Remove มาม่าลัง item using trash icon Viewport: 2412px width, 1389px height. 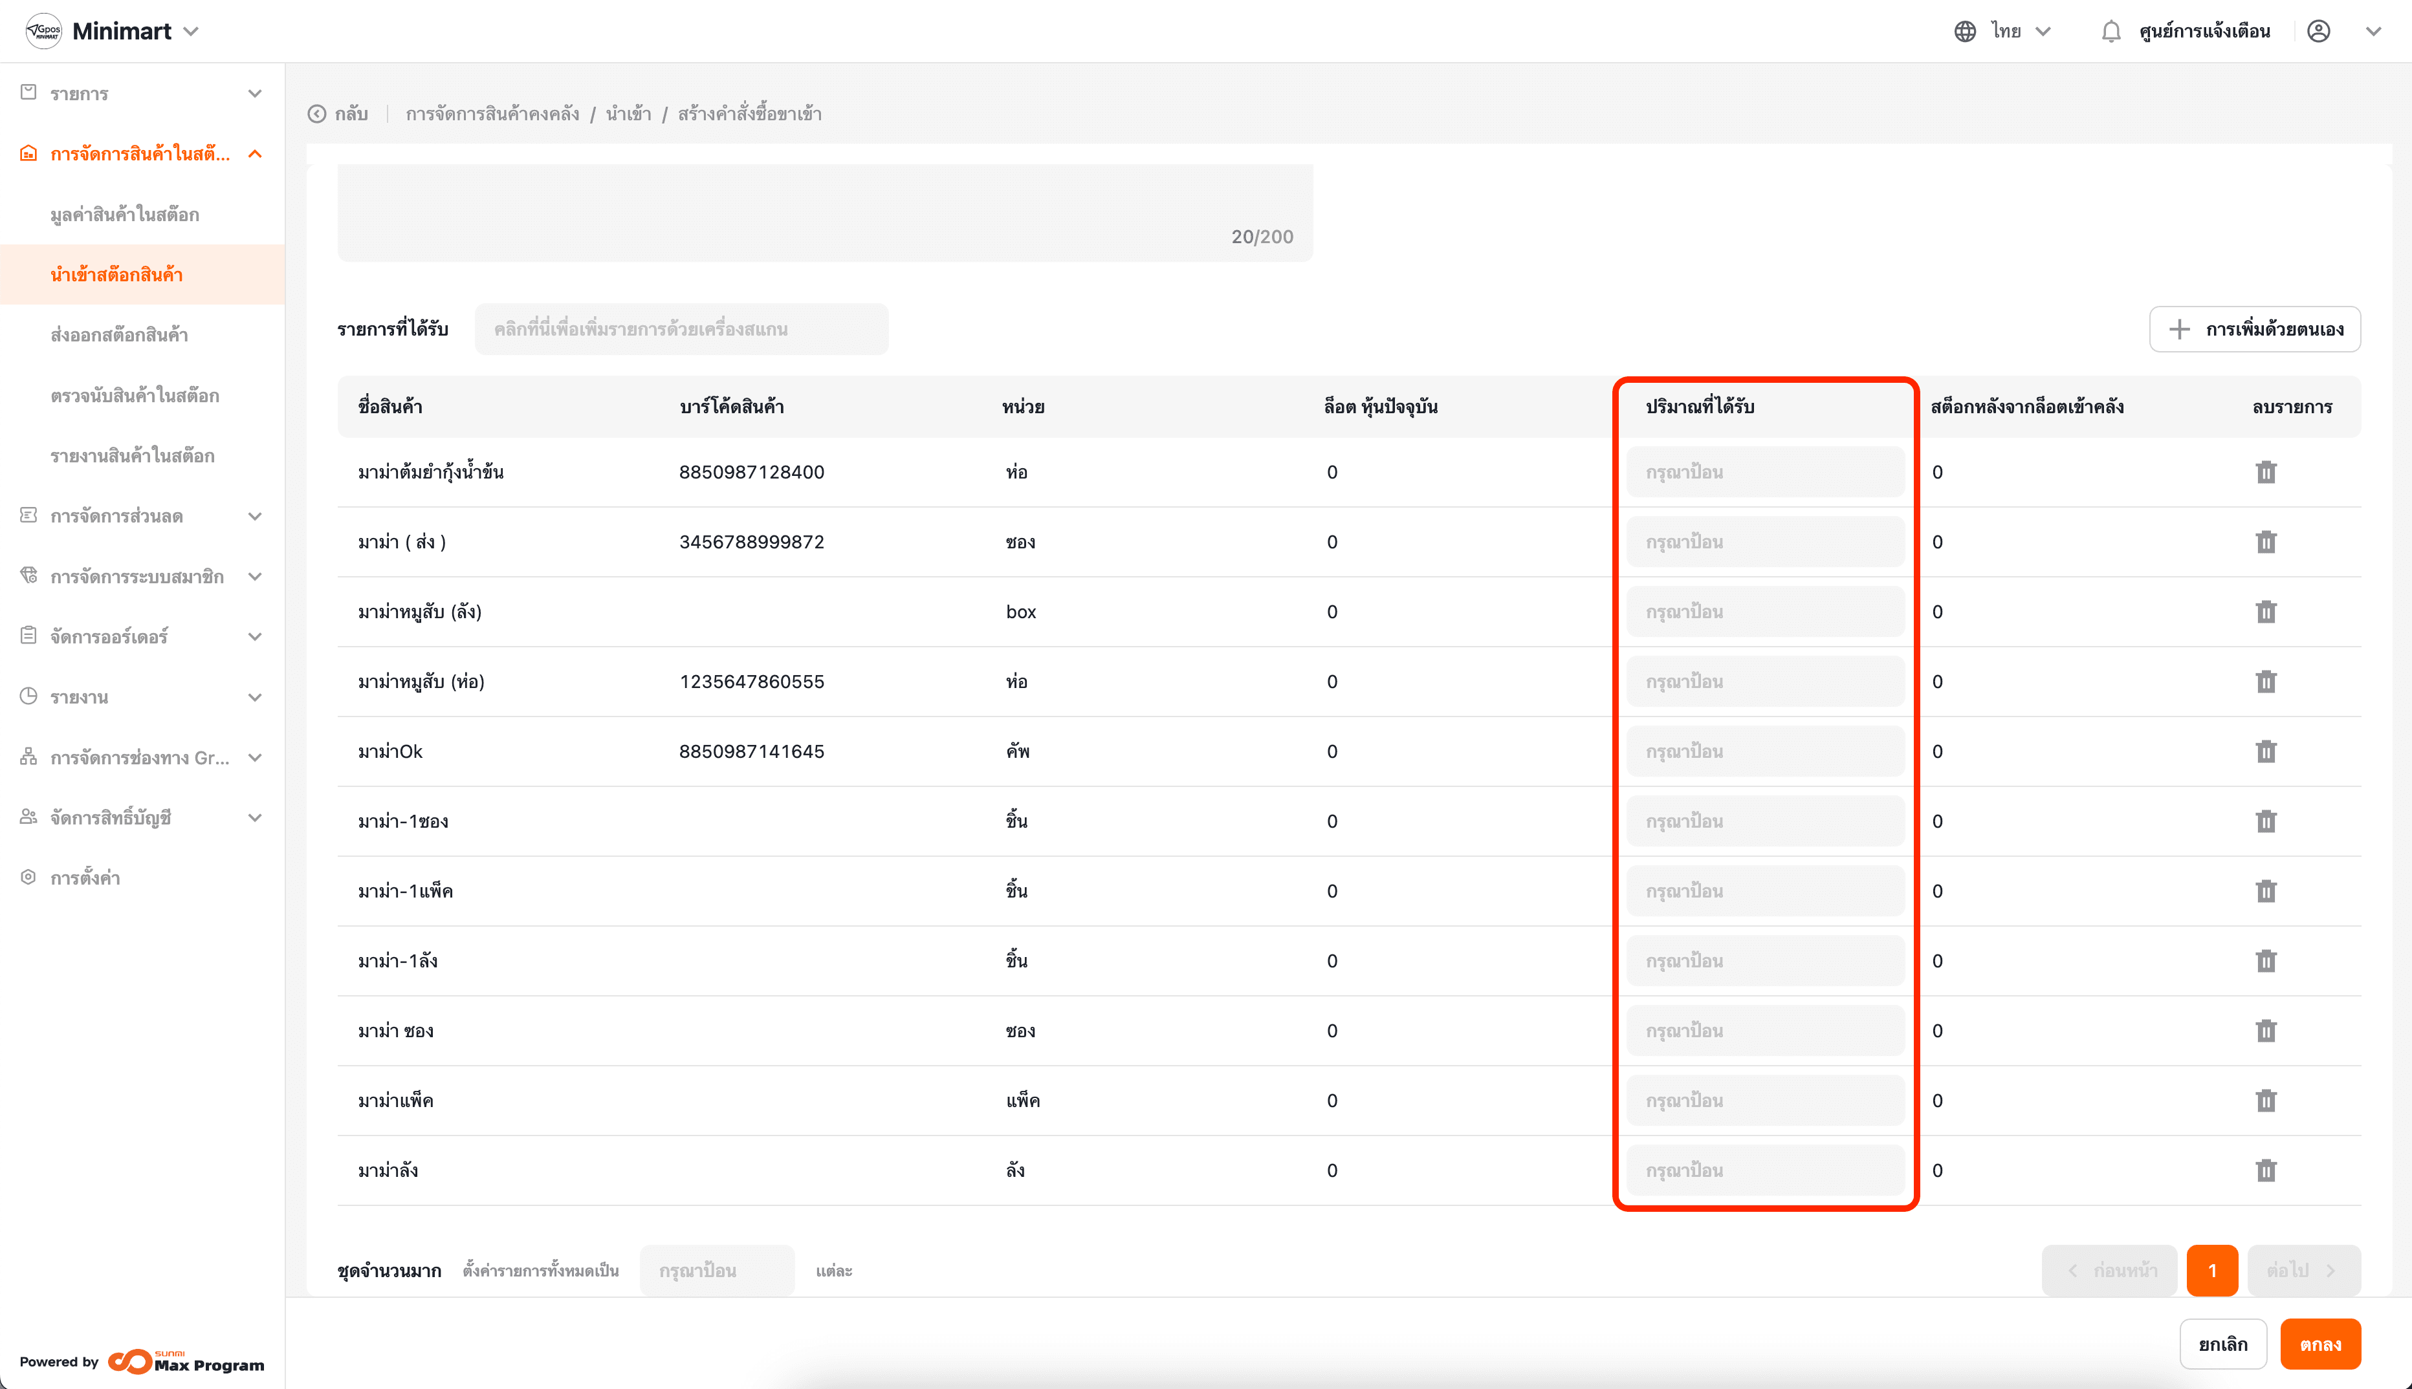coord(2265,1170)
